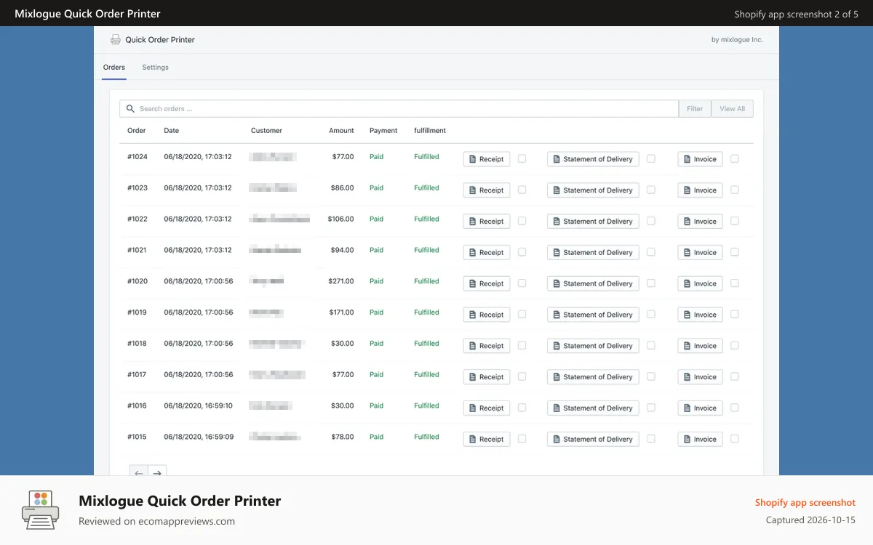This screenshot has height=545, width=873.
Task: Open Invoice for order #1024
Action: pyautogui.click(x=700, y=159)
